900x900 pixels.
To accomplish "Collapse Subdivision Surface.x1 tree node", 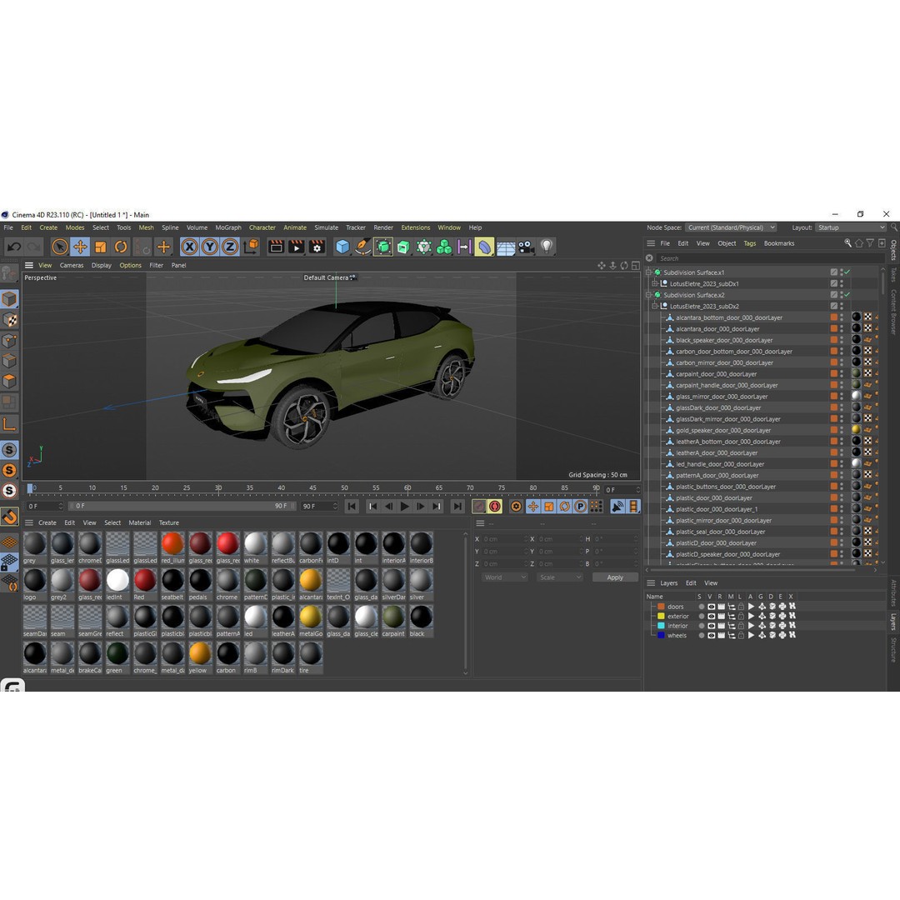I will tap(648, 272).
